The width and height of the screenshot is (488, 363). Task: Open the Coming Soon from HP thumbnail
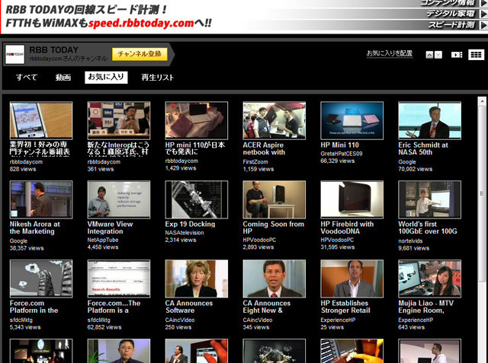274,199
